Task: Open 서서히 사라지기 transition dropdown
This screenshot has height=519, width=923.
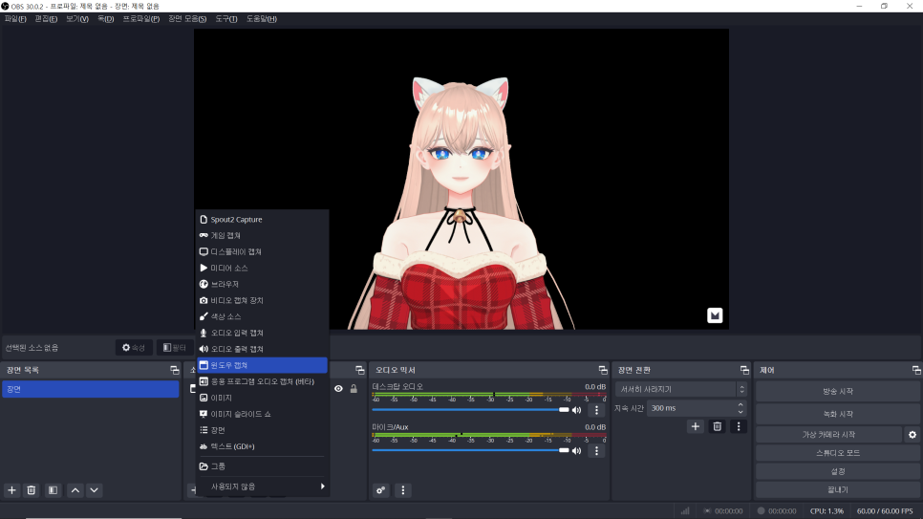Action: [681, 389]
